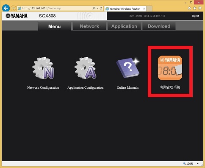Screen dimensions: 205x168
Task: Maximize the browser window
Action: [x=191, y=3]
